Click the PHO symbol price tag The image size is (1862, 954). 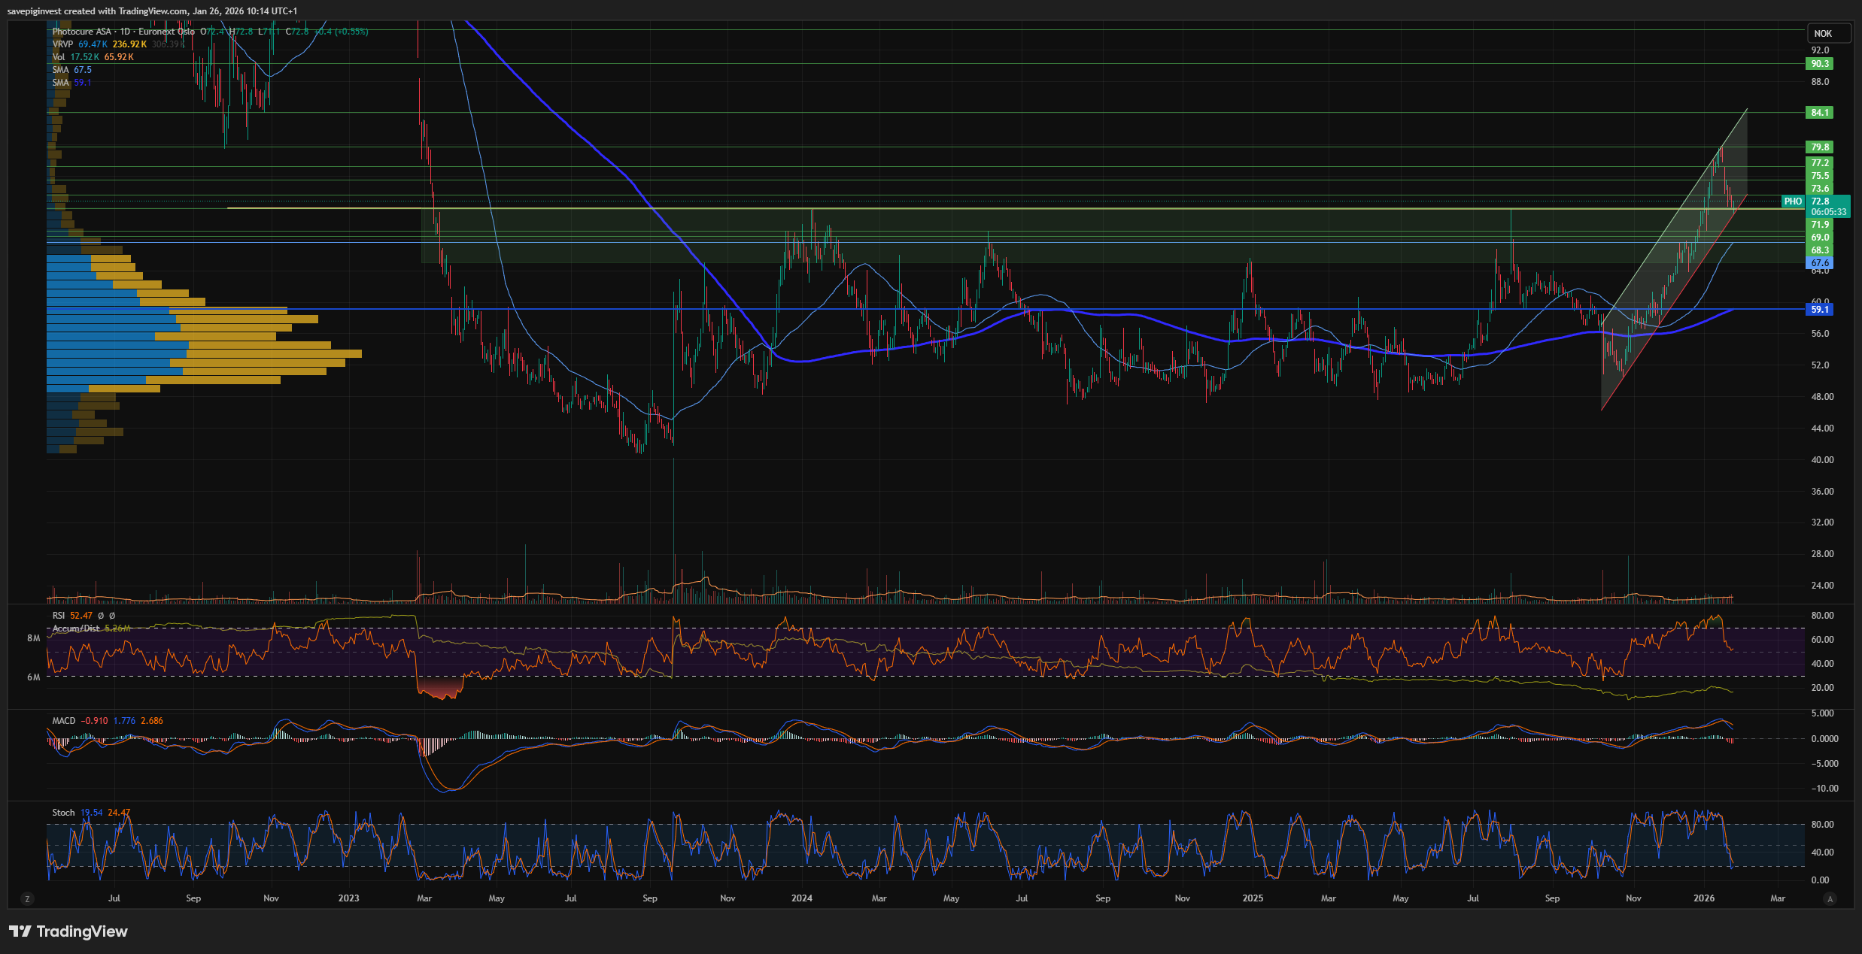tap(1793, 201)
